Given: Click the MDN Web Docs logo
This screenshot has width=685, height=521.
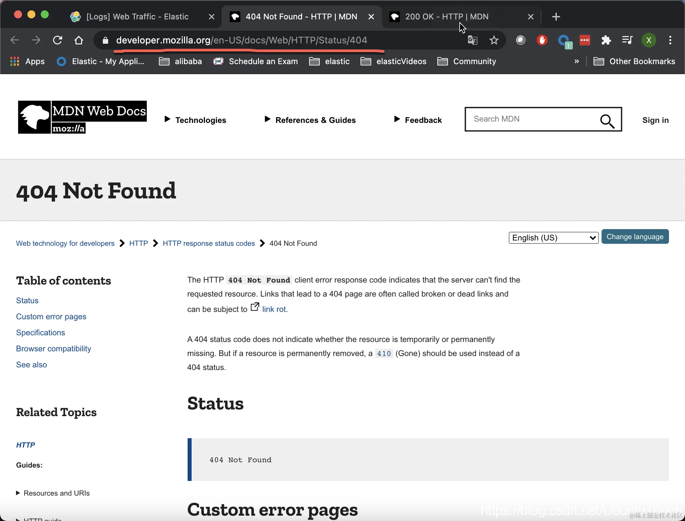Looking at the screenshot, I should tap(82, 117).
